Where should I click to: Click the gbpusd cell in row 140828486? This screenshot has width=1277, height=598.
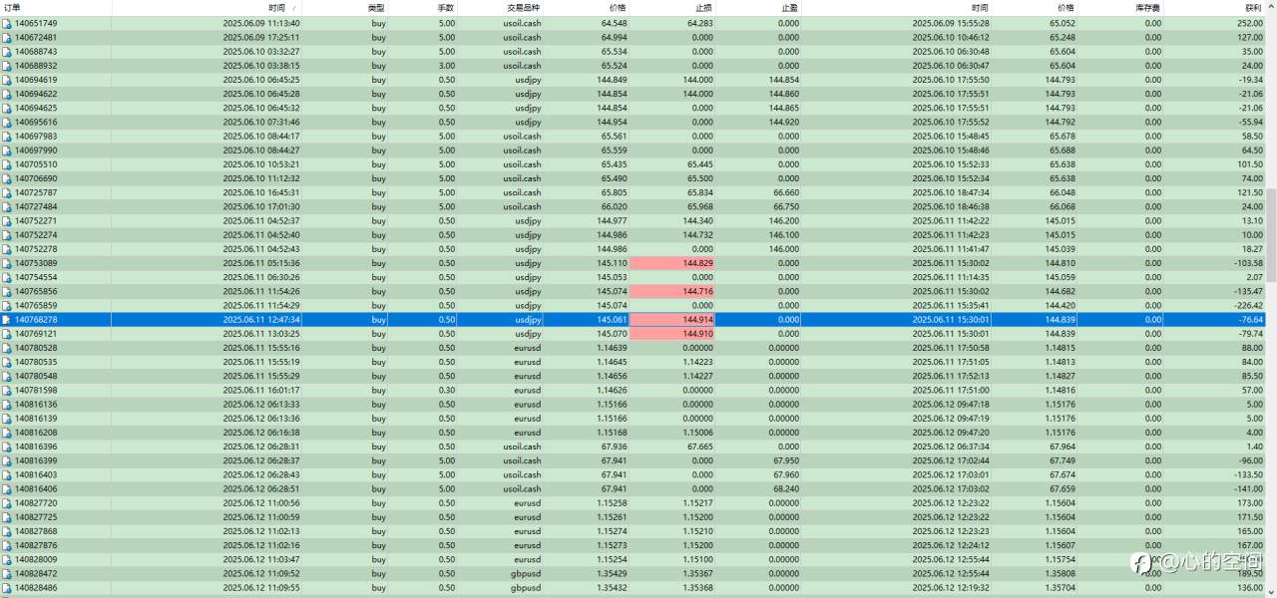526,588
